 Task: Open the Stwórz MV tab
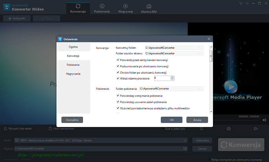(149, 8)
